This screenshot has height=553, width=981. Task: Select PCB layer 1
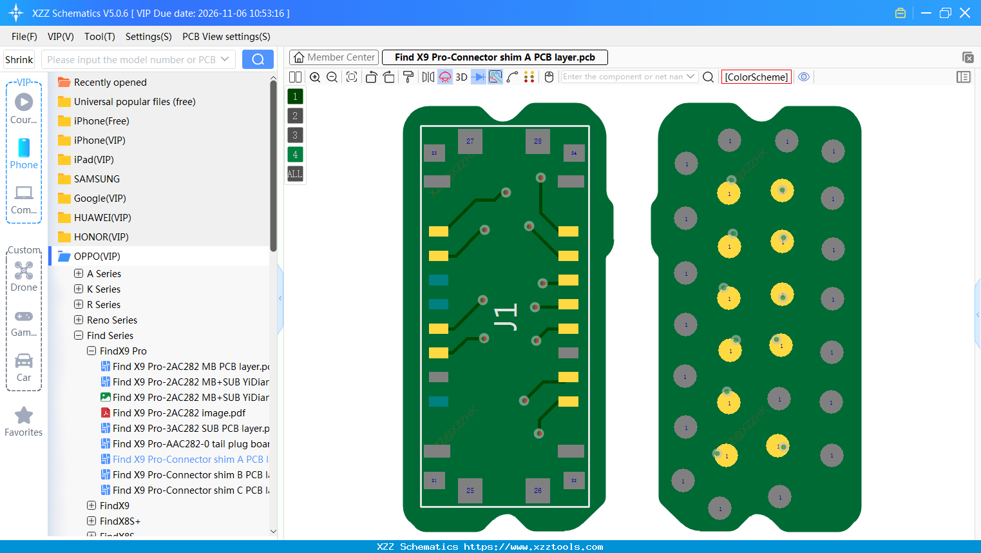295,97
